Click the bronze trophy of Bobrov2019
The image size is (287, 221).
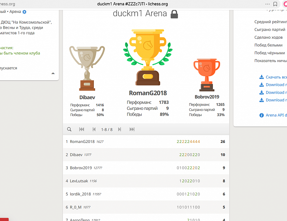point(207,75)
